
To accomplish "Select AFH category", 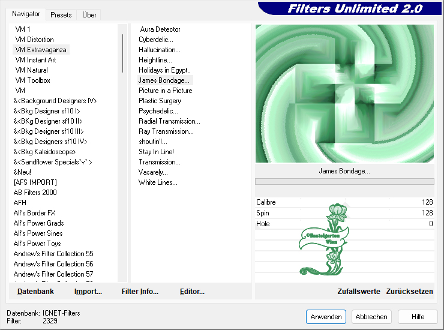I will [20, 203].
